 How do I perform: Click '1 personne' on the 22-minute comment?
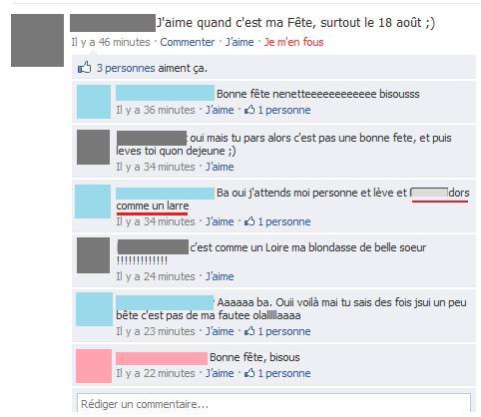click(x=284, y=373)
